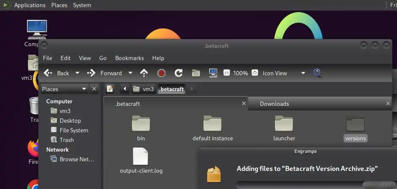The image size is (397, 189).
Task: Close the Downloads tab
Action: point(388,103)
